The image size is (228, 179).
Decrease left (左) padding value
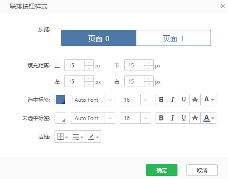[89, 84]
